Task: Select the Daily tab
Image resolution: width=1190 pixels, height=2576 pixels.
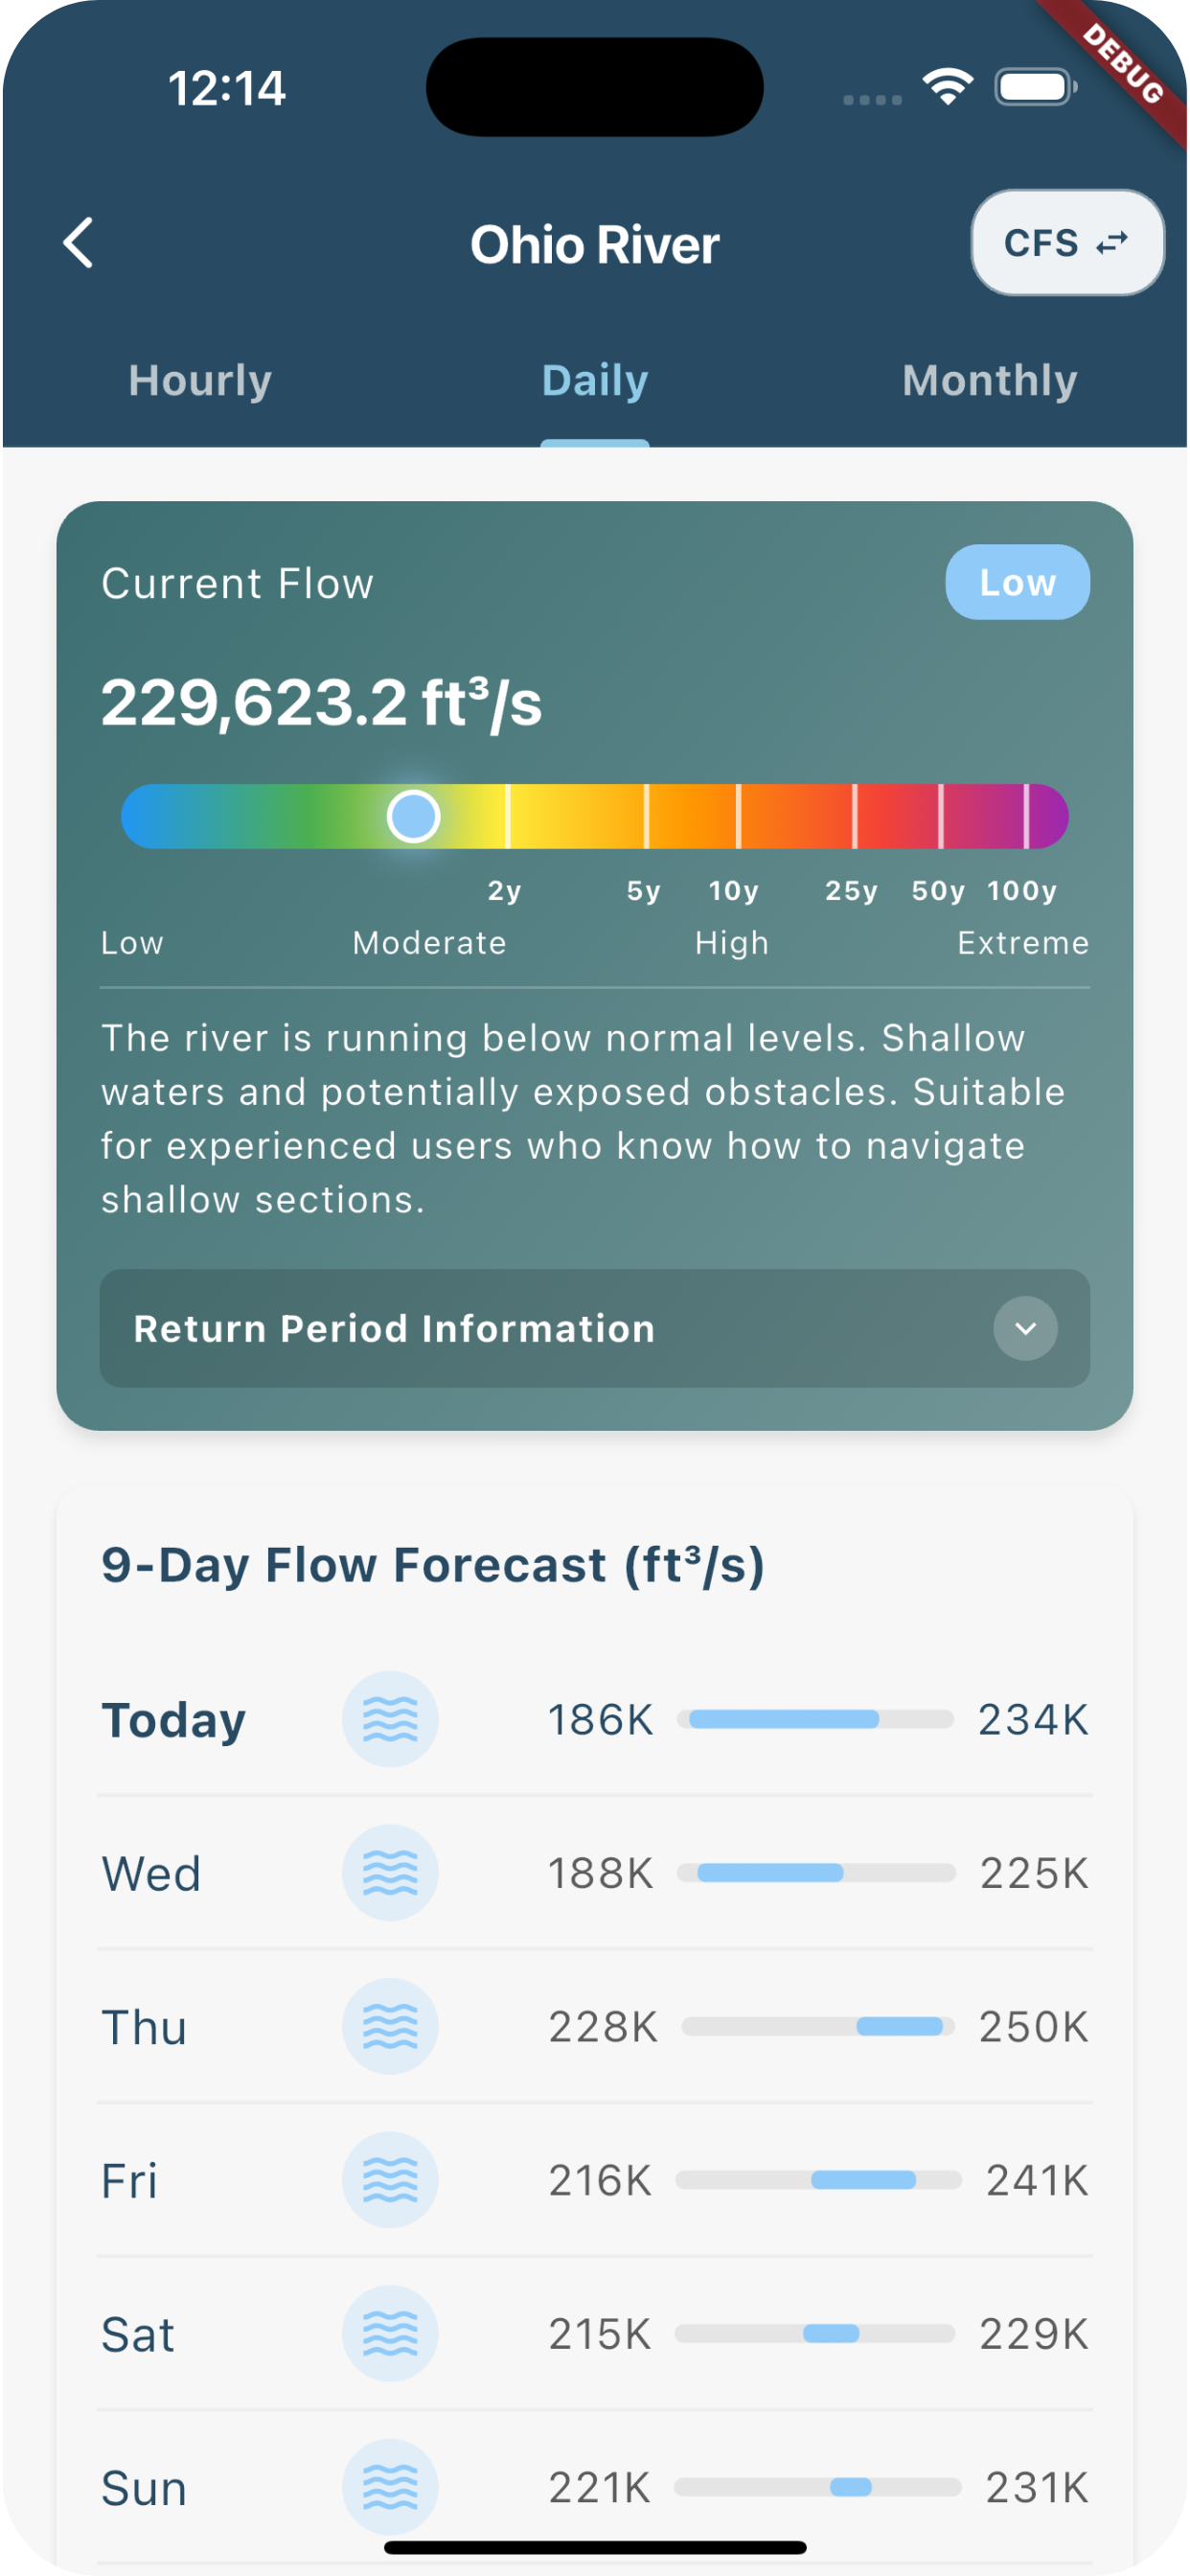Action: (x=595, y=381)
